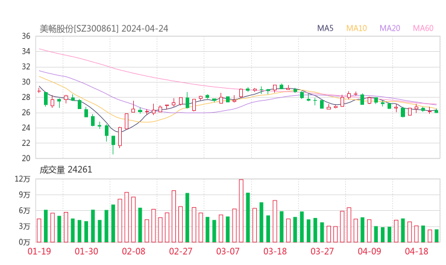Click the 3万 volume axis label
The image size is (446, 265).
[25, 226]
